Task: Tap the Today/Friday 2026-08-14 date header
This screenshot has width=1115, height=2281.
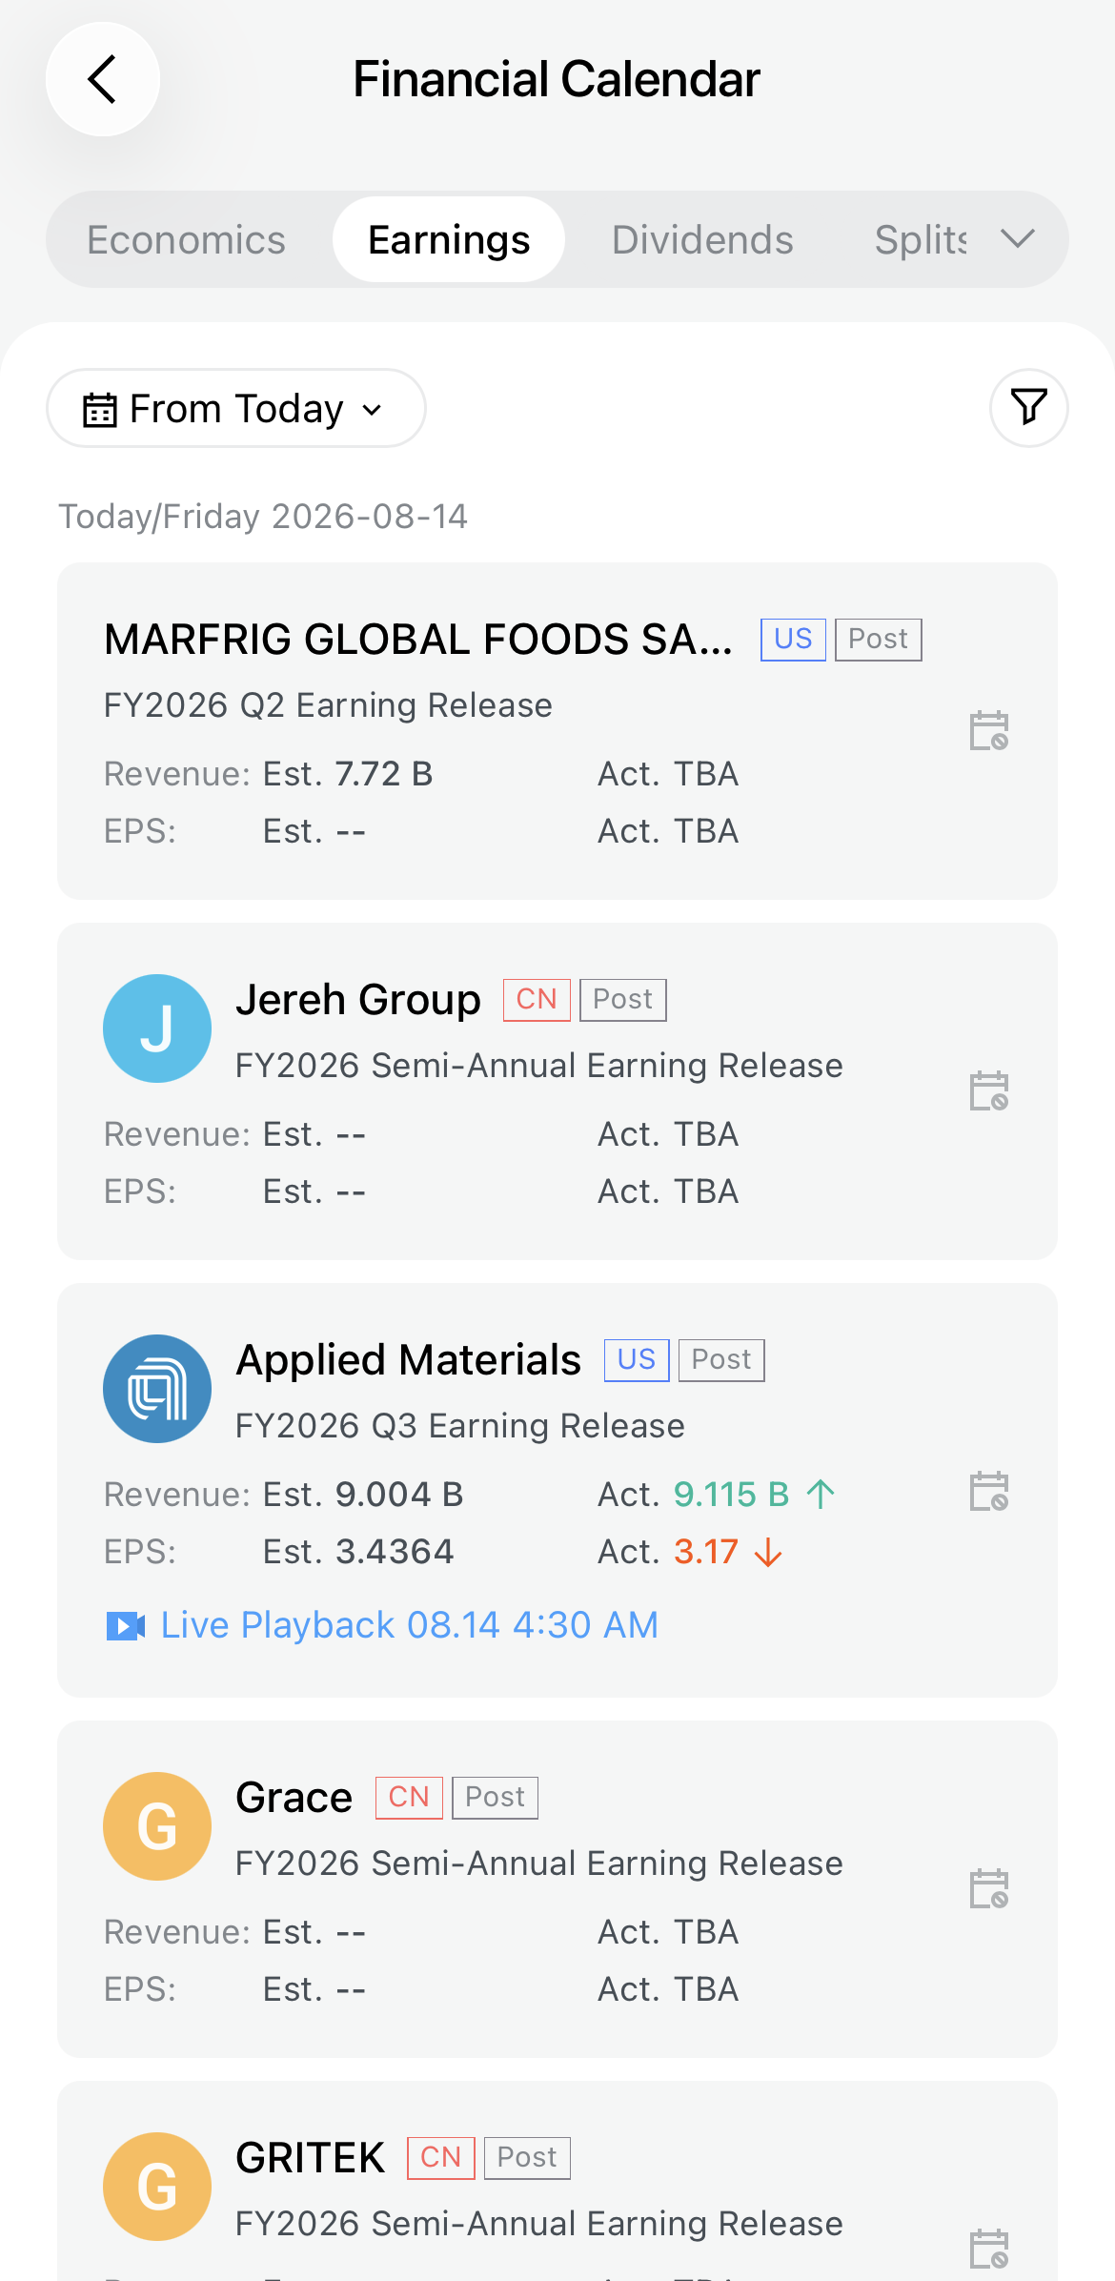Action: (263, 517)
